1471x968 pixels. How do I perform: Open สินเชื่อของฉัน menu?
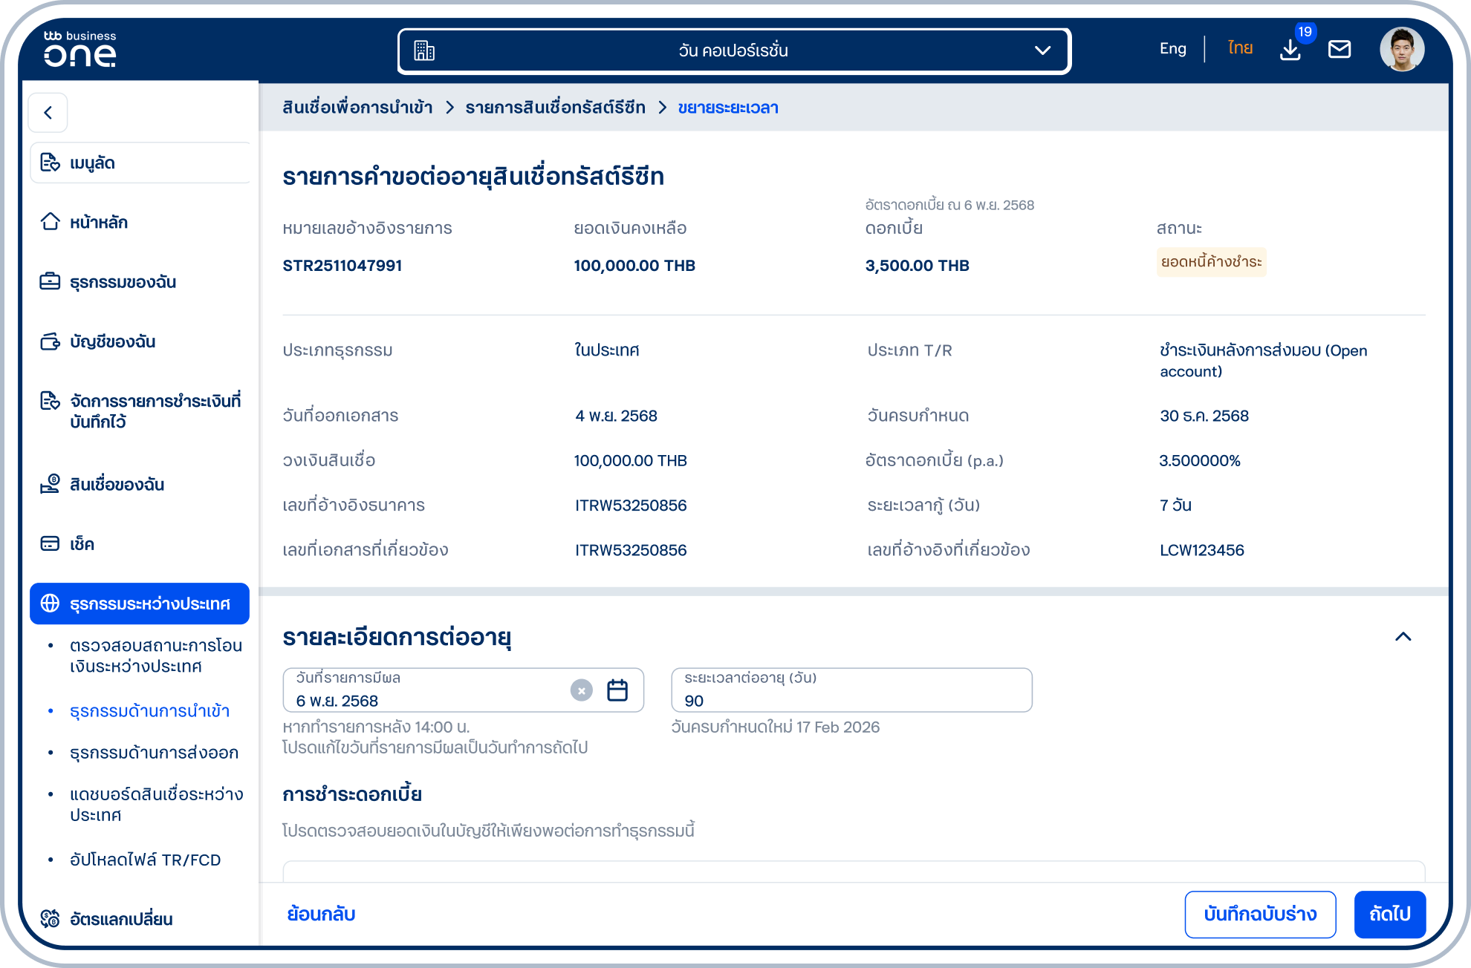(x=140, y=485)
